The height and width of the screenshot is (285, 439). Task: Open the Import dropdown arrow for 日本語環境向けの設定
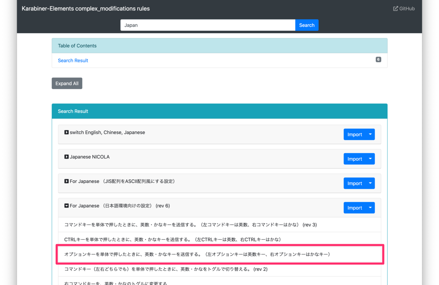(370, 208)
